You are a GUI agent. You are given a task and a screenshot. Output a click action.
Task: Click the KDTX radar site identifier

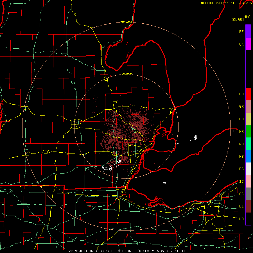click(x=144, y=251)
